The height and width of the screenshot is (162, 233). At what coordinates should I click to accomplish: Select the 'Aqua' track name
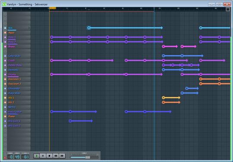pos(11,32)
